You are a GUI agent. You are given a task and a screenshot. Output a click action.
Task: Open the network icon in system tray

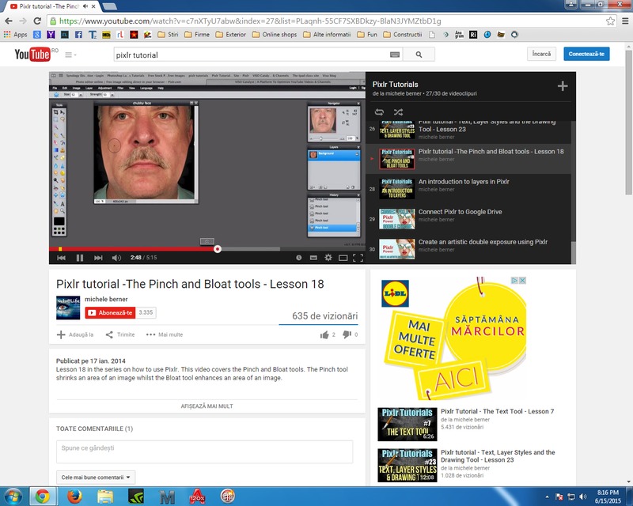(x=571, y=497)
